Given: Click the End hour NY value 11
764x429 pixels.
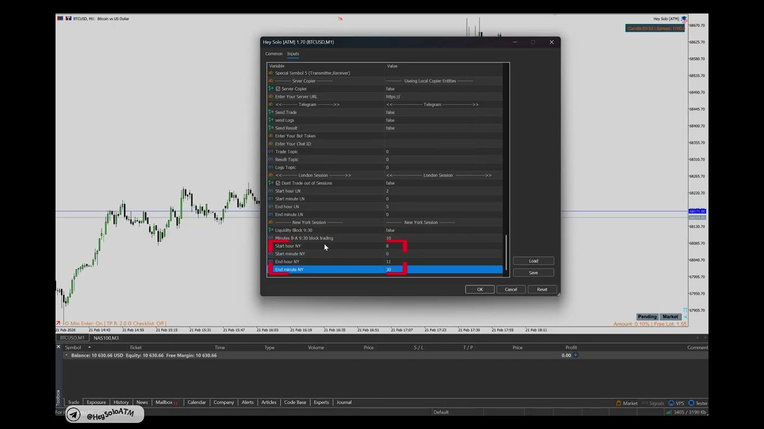Looking at the screenshot, I should pyautogui.click(x=389, y=262).
